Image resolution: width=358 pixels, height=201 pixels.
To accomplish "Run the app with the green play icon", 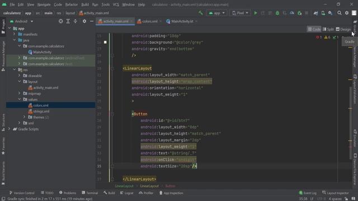I will tap(256, 13).
